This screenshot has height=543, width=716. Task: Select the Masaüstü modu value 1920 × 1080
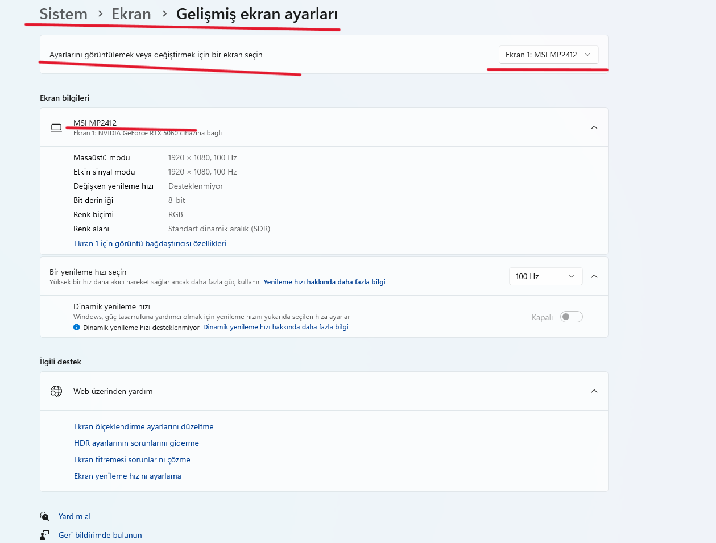click(x=202, y=157)
